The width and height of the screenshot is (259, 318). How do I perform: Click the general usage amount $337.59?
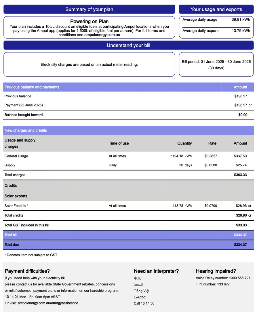[240, 156]
